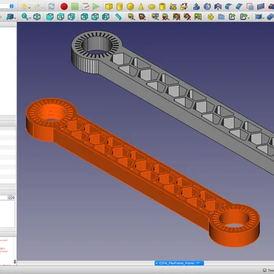
Task: Select the CZFA_FlexFrame_Frame document tab
Action: coord(179,263)
